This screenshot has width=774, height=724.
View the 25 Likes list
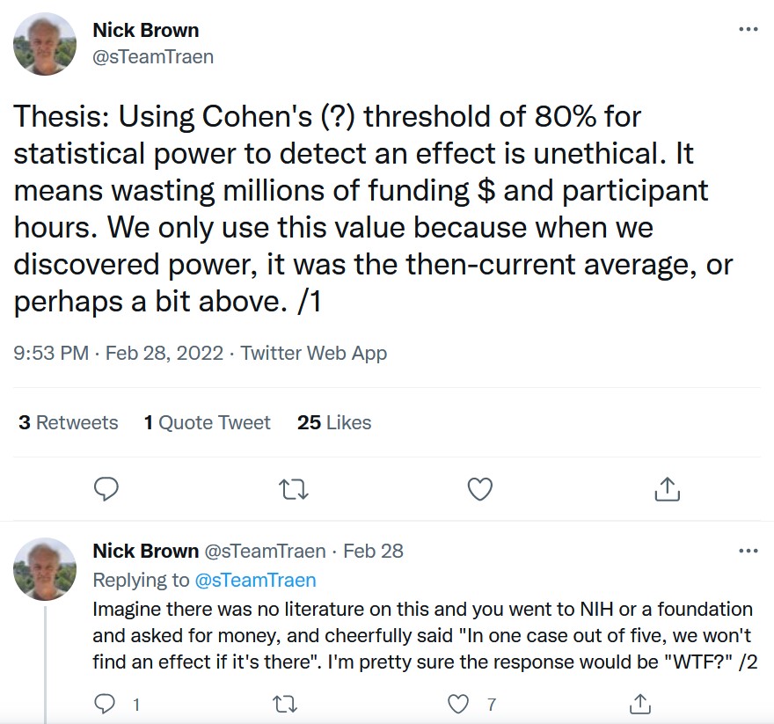click(x=334, y=423)
